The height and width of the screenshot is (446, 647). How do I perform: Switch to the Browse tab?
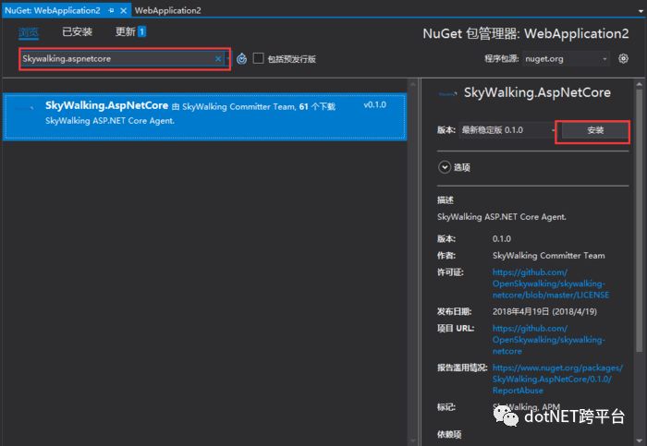[x=29, y=31]
